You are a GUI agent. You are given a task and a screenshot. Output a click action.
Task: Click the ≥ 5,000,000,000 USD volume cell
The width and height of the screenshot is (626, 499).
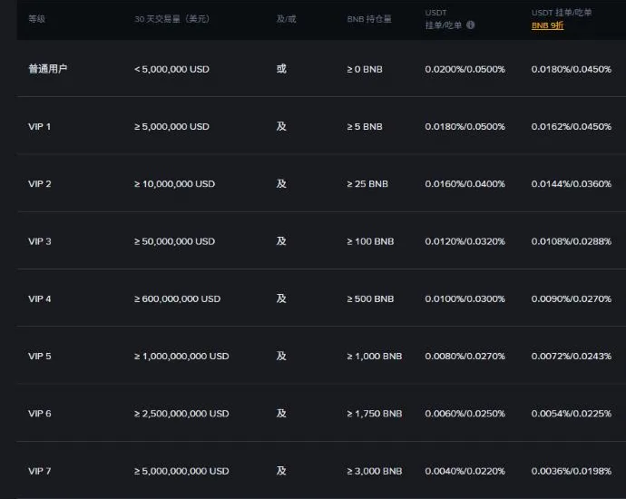[181, 471]
